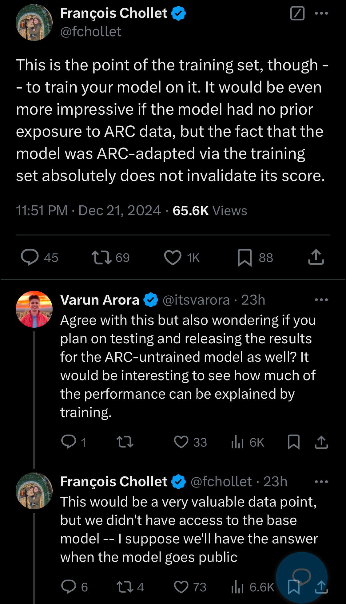Share the main tweet via share icon
The width and height of the screenshot is (346, 604).
316,258
